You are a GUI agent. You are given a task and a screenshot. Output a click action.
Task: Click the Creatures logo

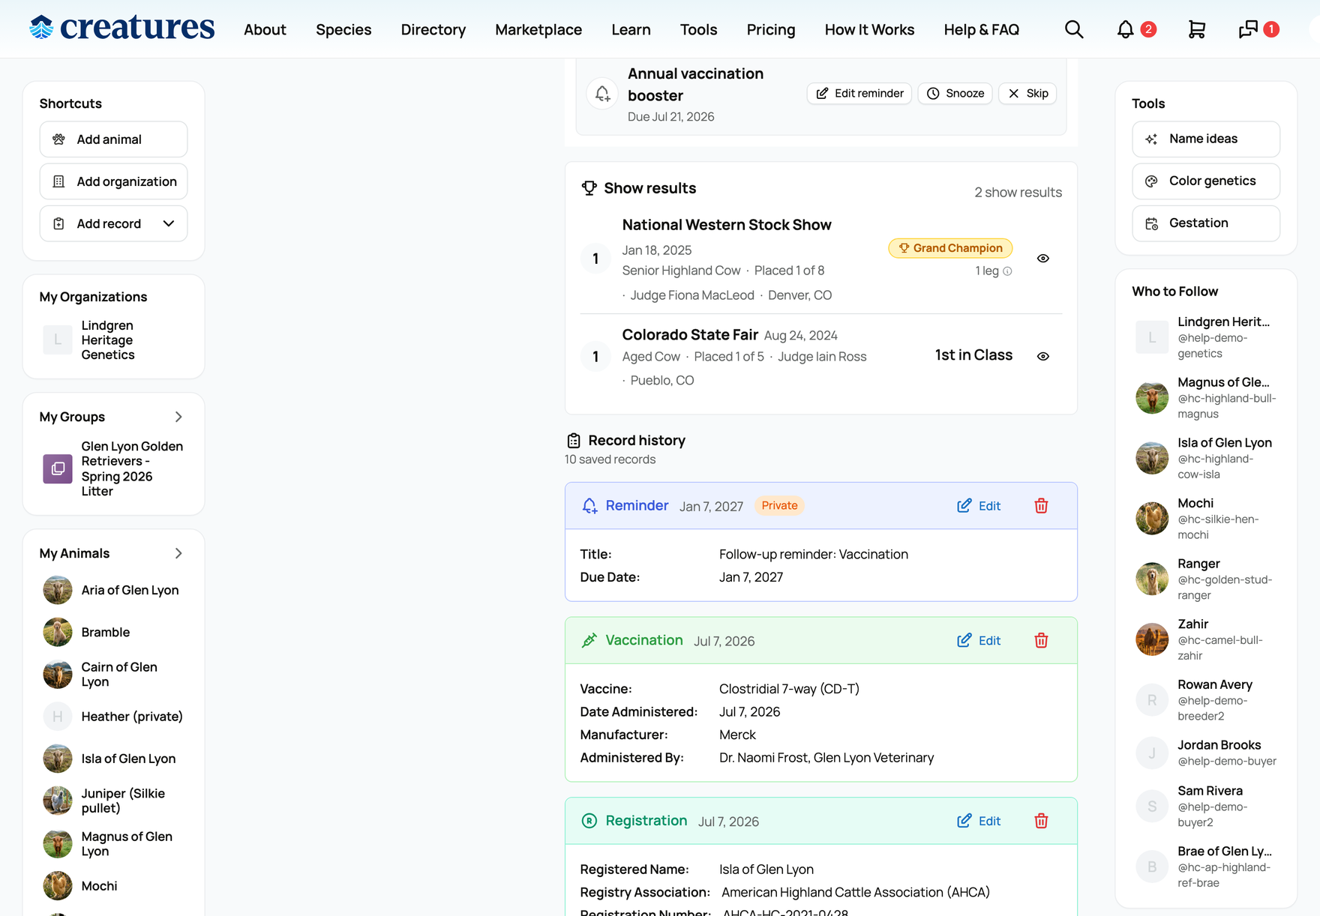tap(122, 28)
